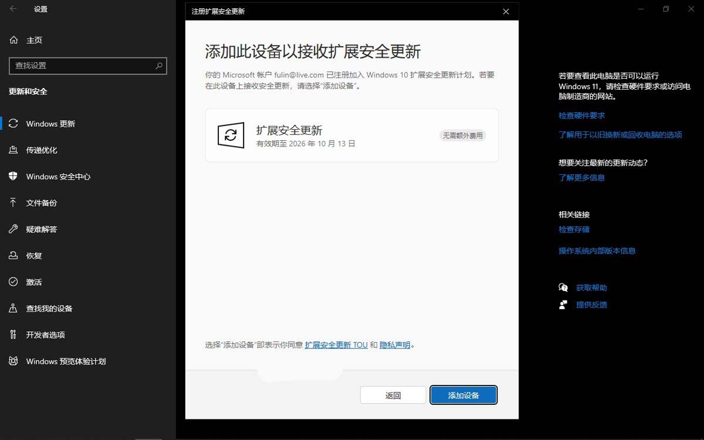Open the 扩展安全更新 TOU link

336,345
